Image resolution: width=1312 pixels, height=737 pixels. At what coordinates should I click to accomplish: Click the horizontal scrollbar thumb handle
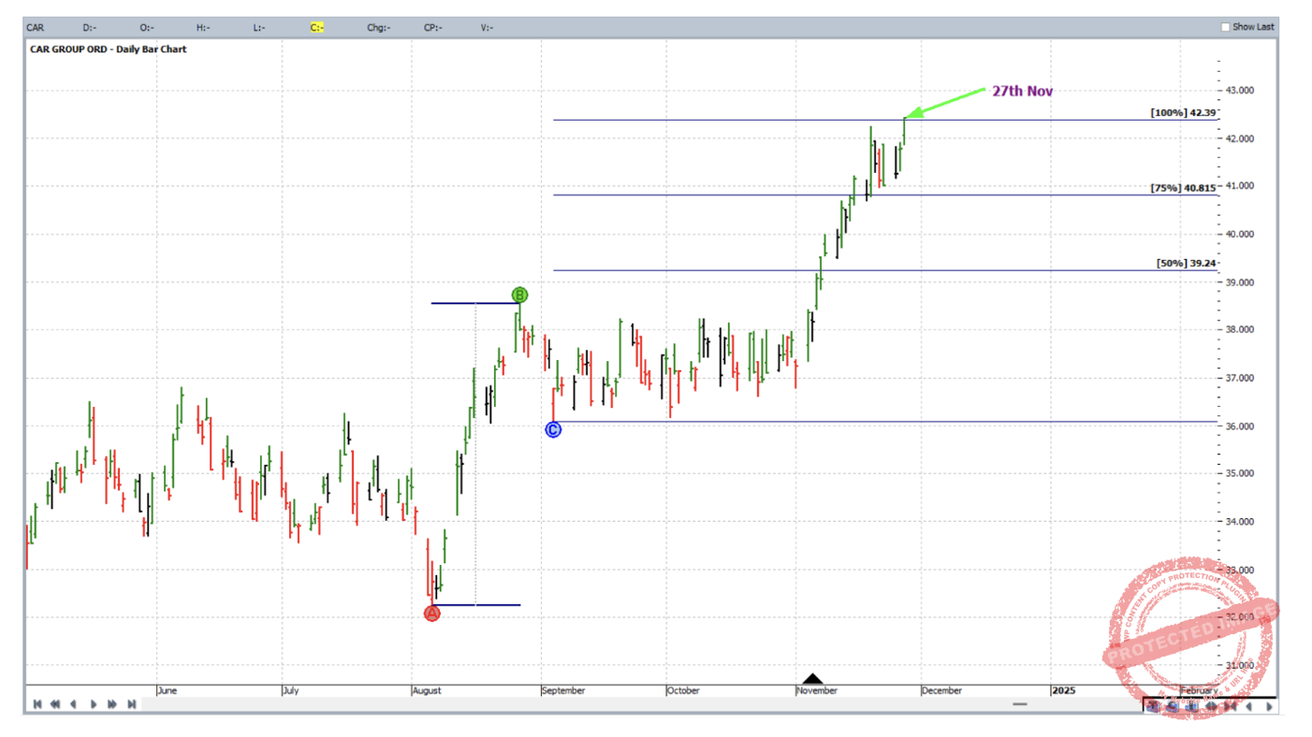(x=1019, y=704)
